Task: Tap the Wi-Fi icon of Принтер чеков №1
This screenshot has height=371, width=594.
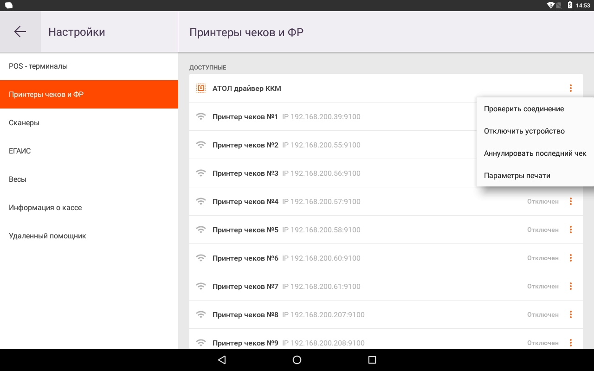Action: [x=201, y=116]
